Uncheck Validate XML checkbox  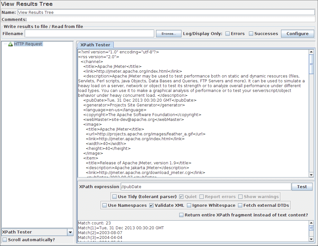(x=151, y=205)
